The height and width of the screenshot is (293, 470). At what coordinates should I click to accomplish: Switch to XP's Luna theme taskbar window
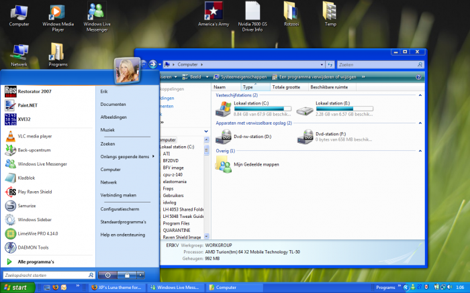117,288
